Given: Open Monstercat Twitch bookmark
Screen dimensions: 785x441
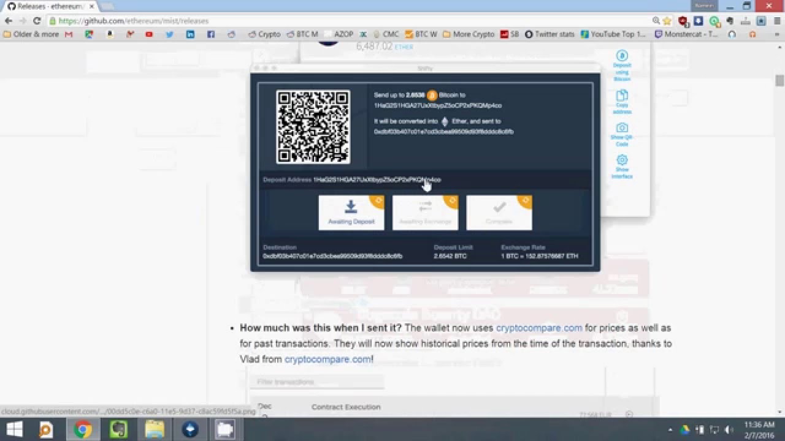Looking at the screenshot, I should [686, 34].
